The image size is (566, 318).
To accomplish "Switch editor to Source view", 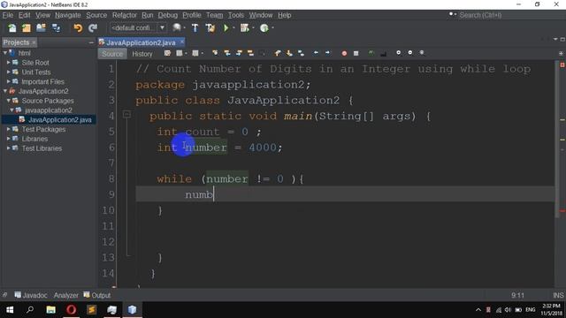I will (x=112, y=54).
